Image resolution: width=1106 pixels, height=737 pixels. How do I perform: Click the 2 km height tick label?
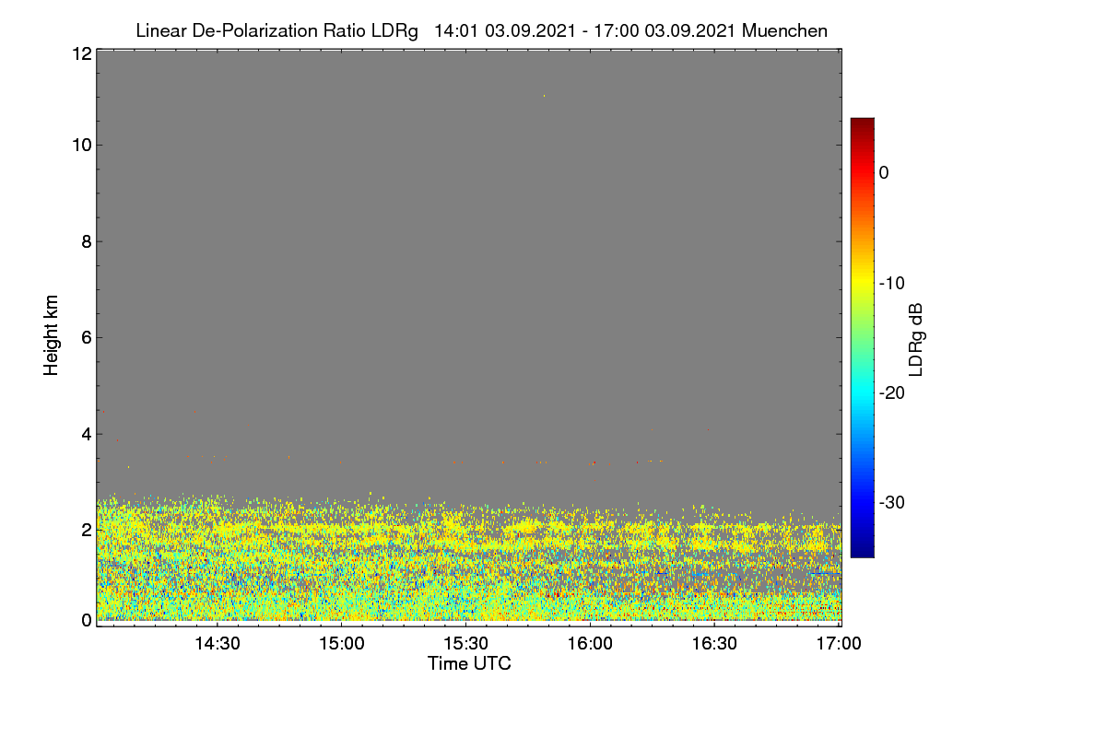[85, 530]
